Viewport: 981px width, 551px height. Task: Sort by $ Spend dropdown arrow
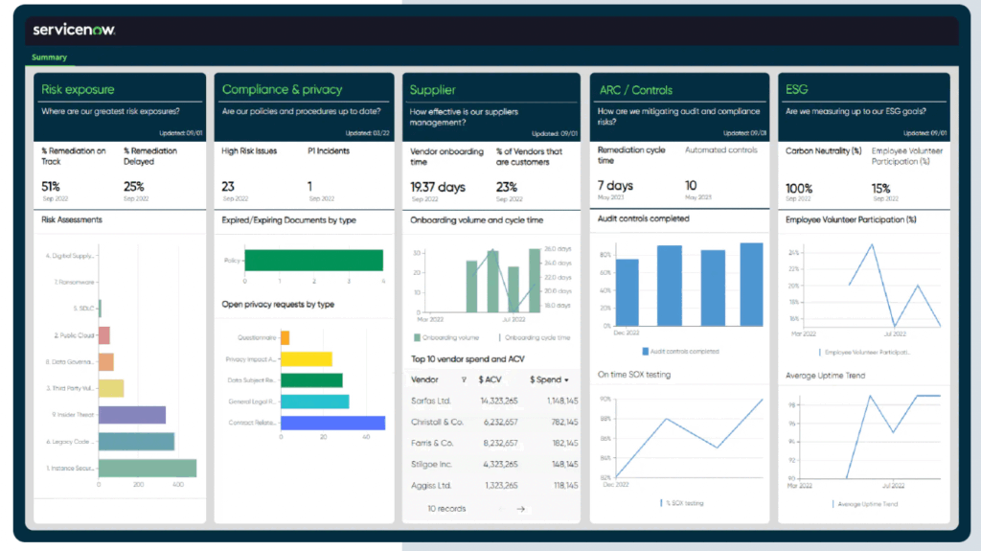pyautogui.click(x=566, y=380)
